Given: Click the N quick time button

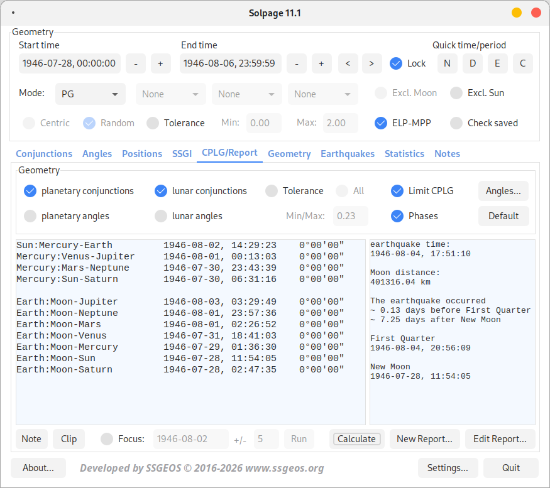Looking at the screenshot, I should (x=447, y=63).
